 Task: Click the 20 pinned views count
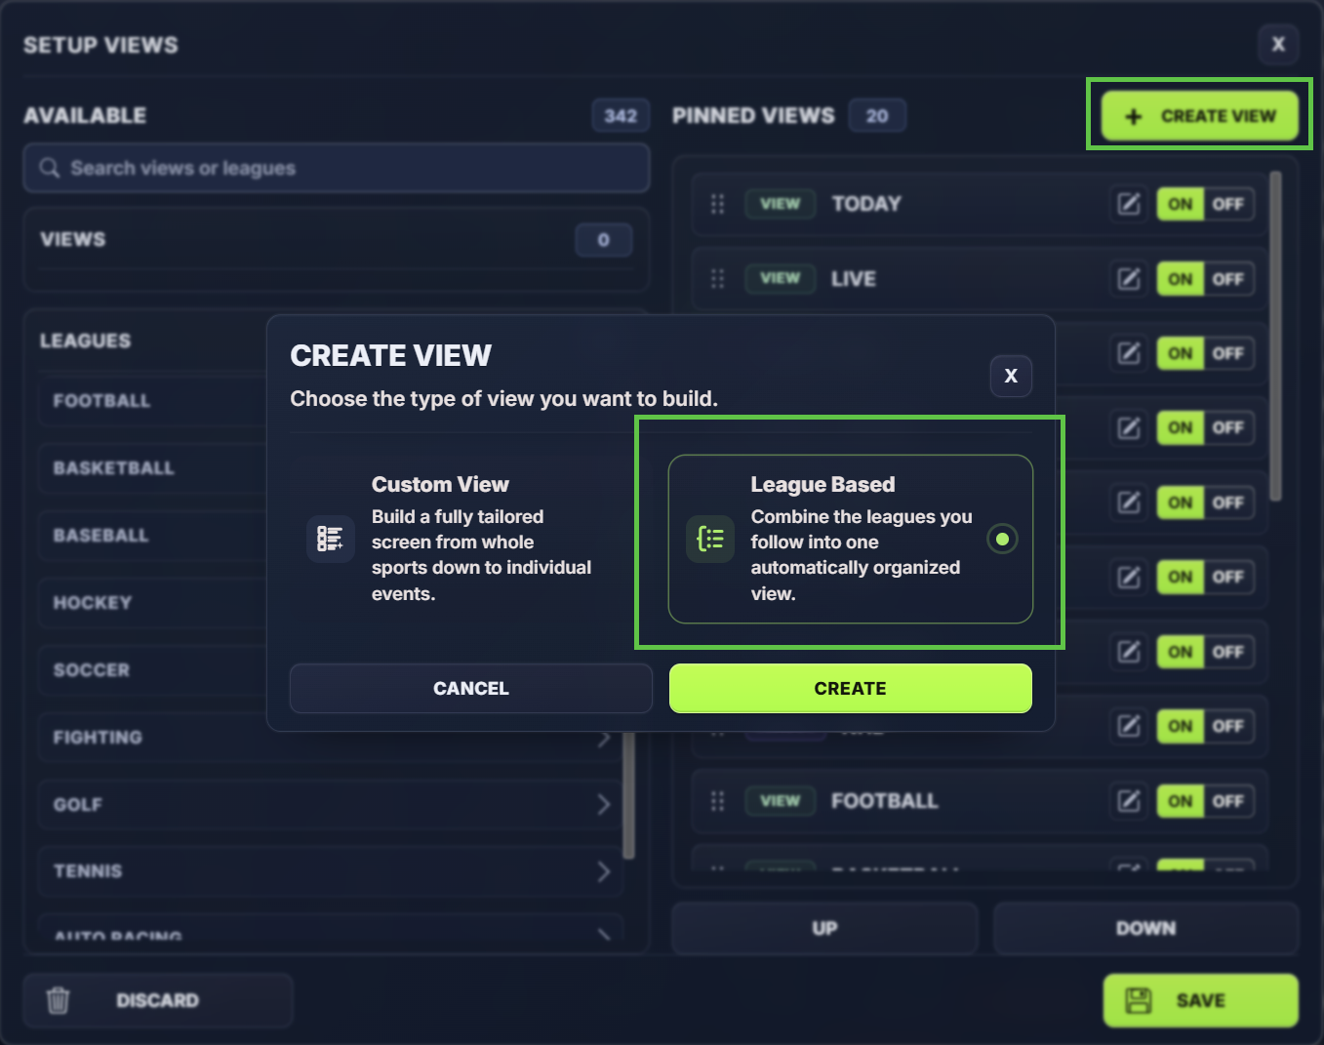(877, 116)
